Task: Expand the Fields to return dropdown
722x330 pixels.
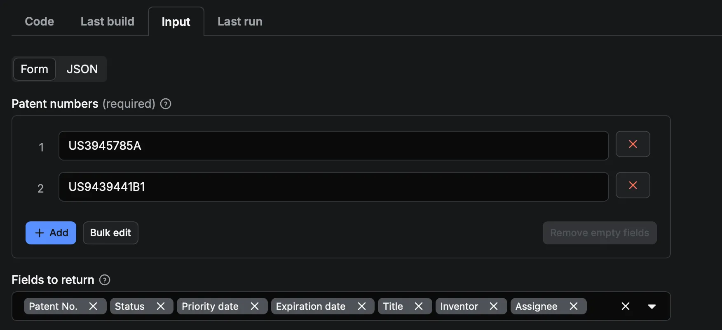Action: (652, 306)
